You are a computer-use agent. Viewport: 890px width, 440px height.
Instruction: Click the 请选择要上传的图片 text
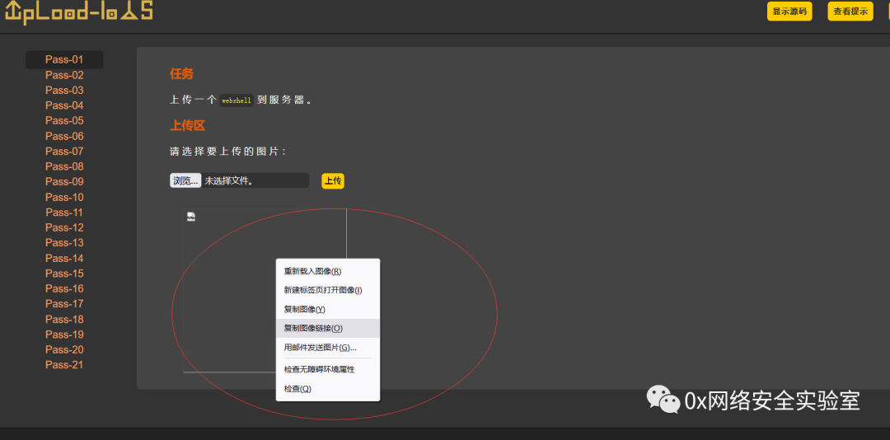point(228,152)
